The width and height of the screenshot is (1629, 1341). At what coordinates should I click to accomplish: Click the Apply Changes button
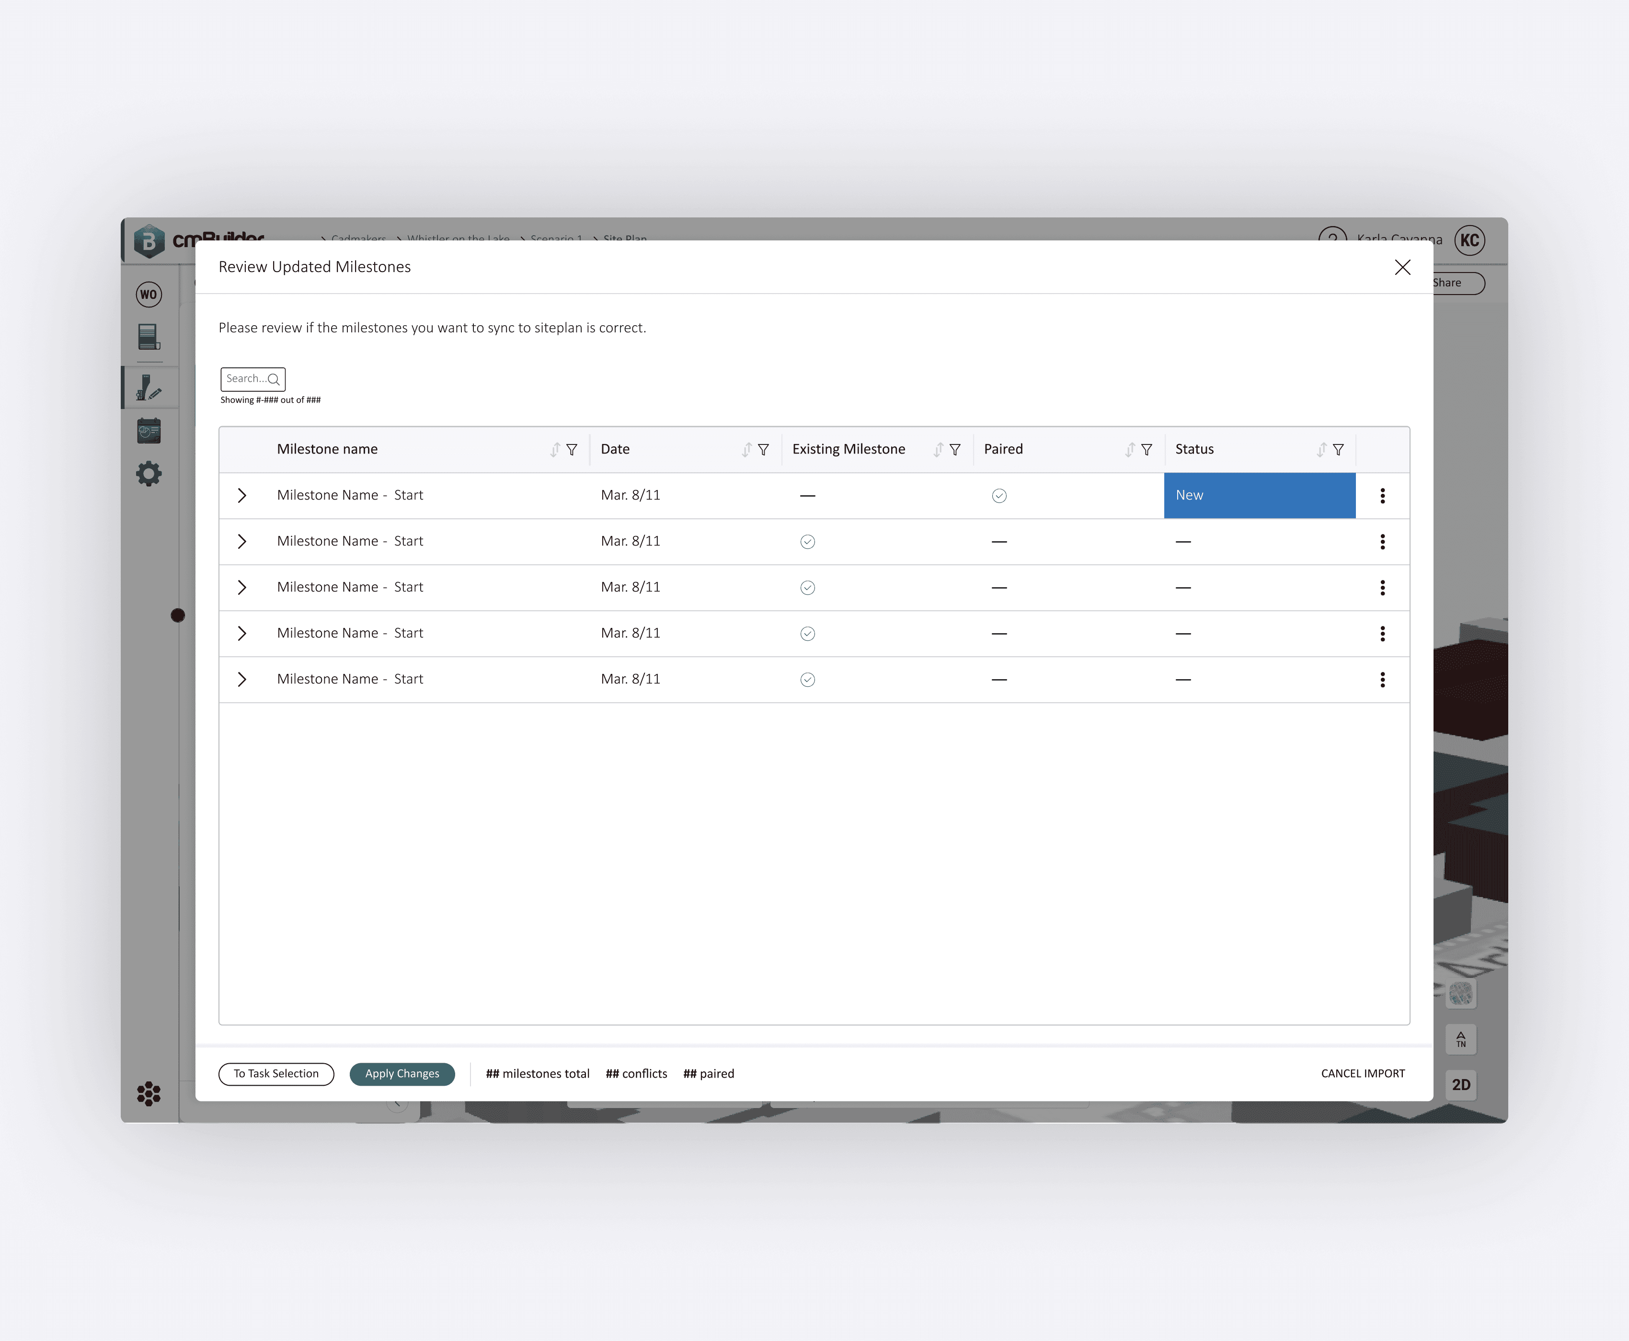[402, 1074]
